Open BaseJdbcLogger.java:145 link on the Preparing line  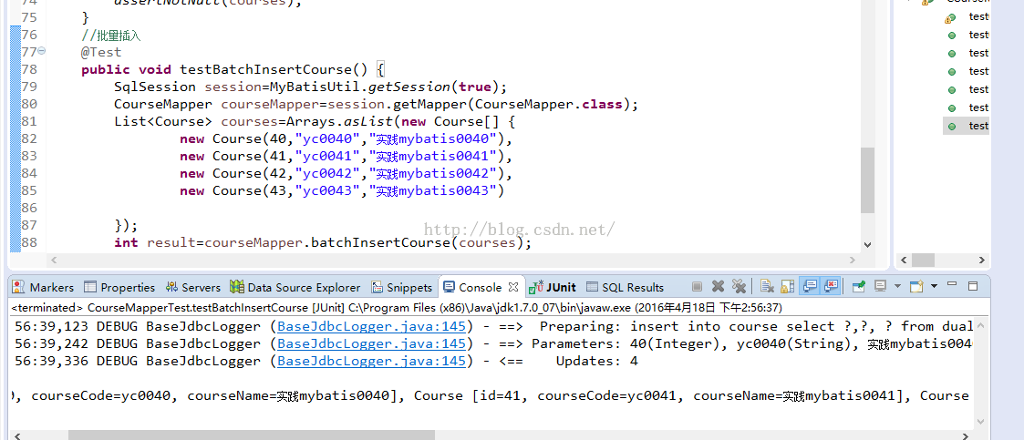click(372, 326)
